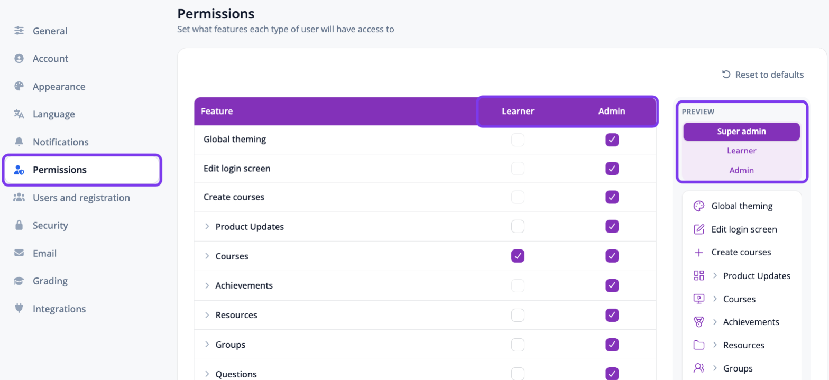The height and width of the screenshot is (380, 829).
Task: Expand Groups chevron in preview panel
Action: click(x=715, y=368)
